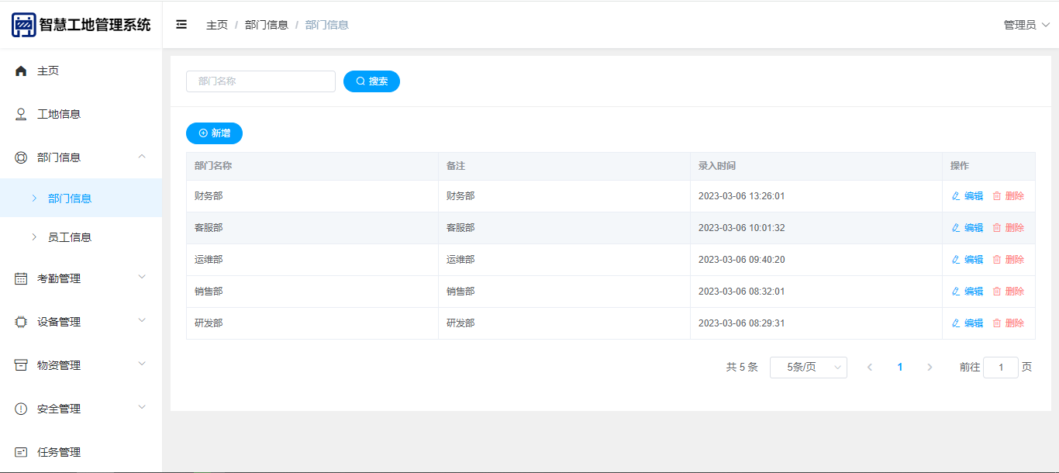Expand the 考勤管理 submenu arrow
This screenshot has height=473, width=1059.
click(x=142, y=278)
